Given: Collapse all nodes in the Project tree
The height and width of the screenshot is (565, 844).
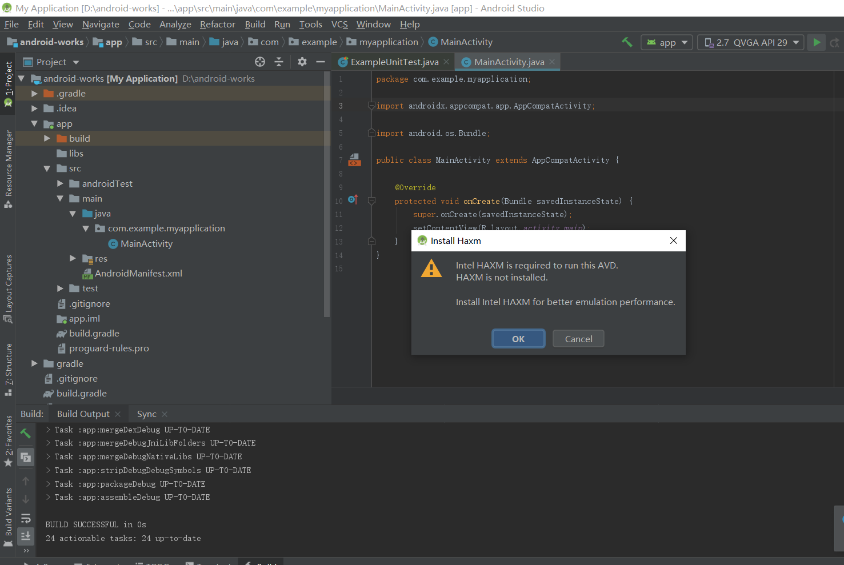Looking at the screenshot, I should point(279,62).
